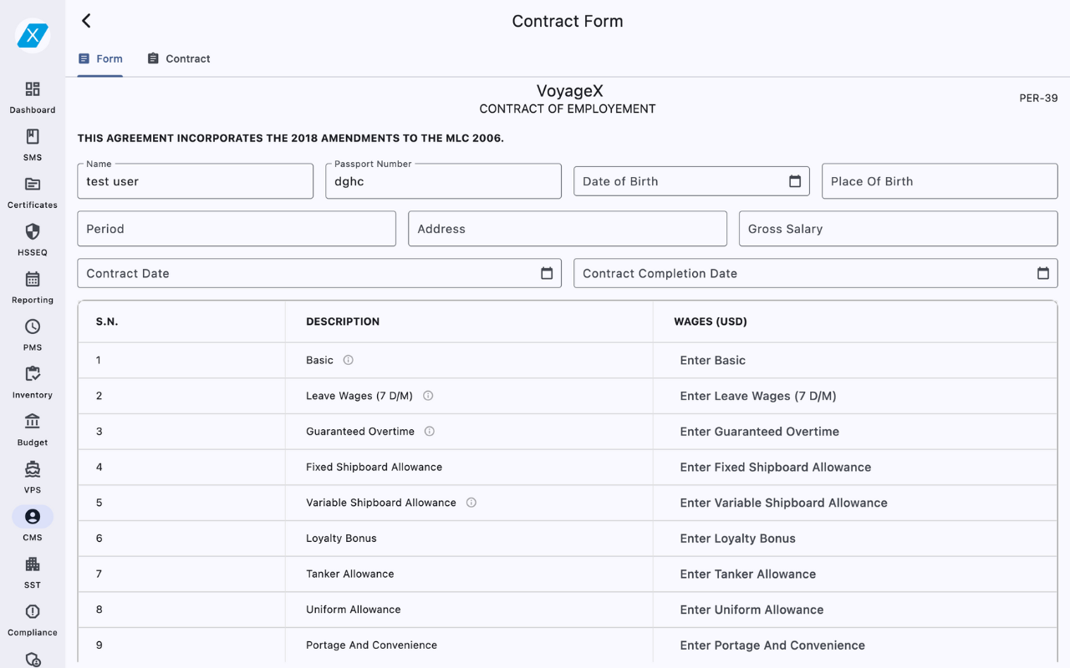Open the Contract Date calendar picker
The width and height of the screenshot is (1070, 668).
point(547,273)
